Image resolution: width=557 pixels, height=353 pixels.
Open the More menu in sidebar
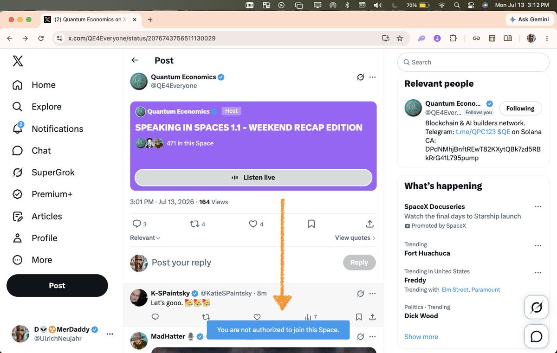(x=32, y=260)
